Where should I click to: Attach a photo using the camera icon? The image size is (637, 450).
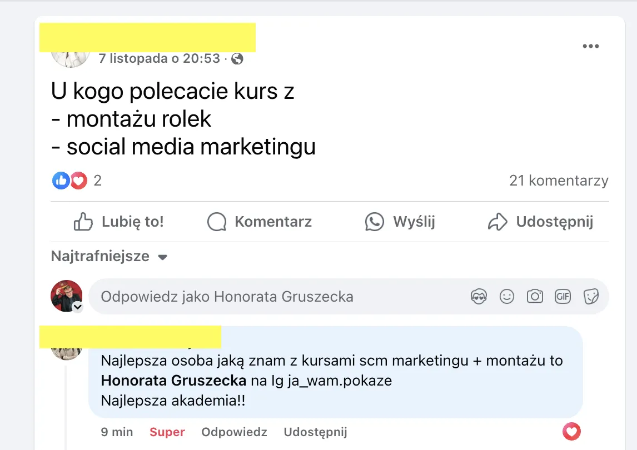click(535, 297)
